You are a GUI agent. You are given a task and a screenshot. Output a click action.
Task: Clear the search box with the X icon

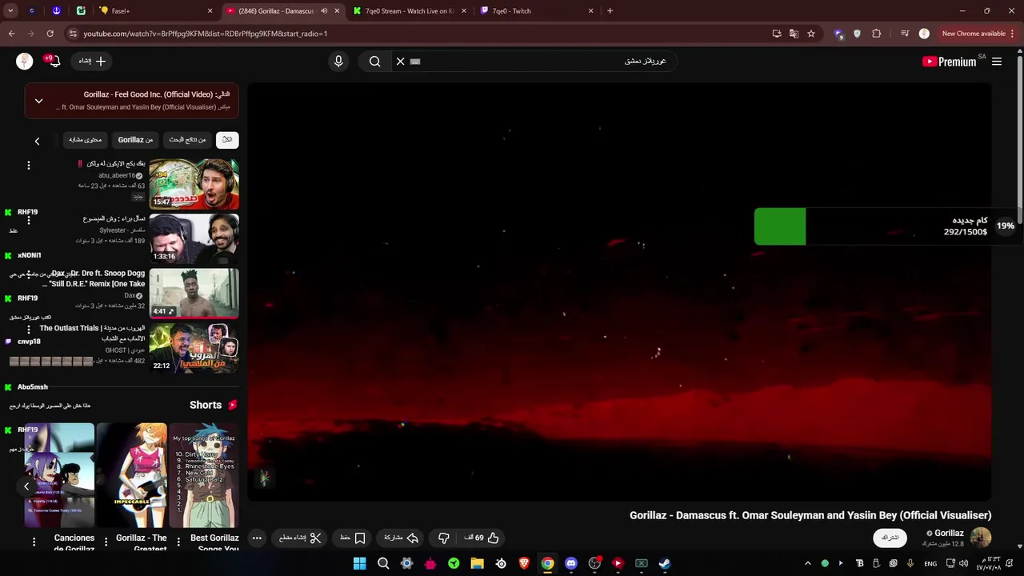[401, 62]
